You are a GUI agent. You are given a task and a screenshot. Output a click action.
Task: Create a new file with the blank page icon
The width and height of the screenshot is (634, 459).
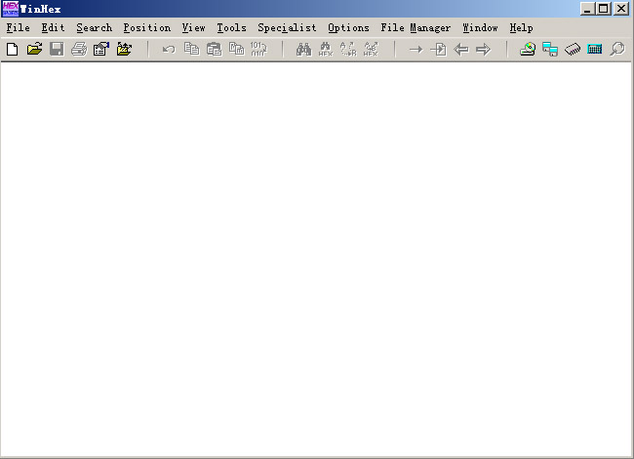[x=13, y=50]
